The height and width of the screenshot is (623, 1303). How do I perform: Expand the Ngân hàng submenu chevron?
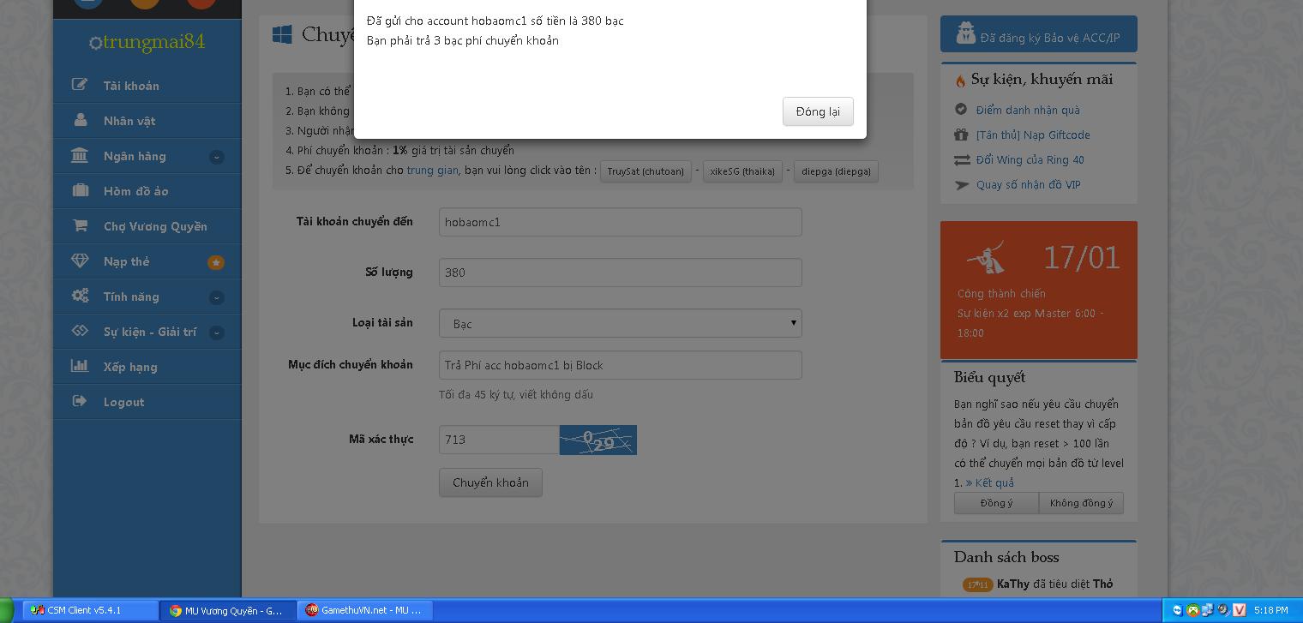217,157
